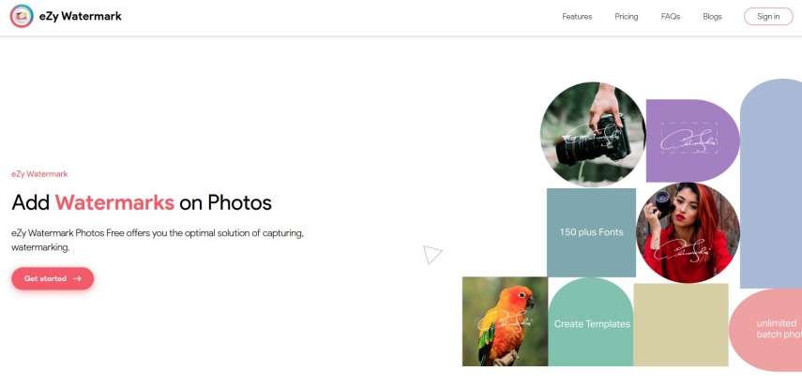Click the orange parrot photo
The image size is (802, 385).
point(505,321)
